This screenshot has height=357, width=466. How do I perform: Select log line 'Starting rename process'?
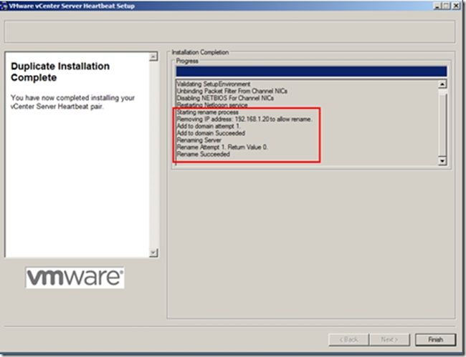(207, 112)
